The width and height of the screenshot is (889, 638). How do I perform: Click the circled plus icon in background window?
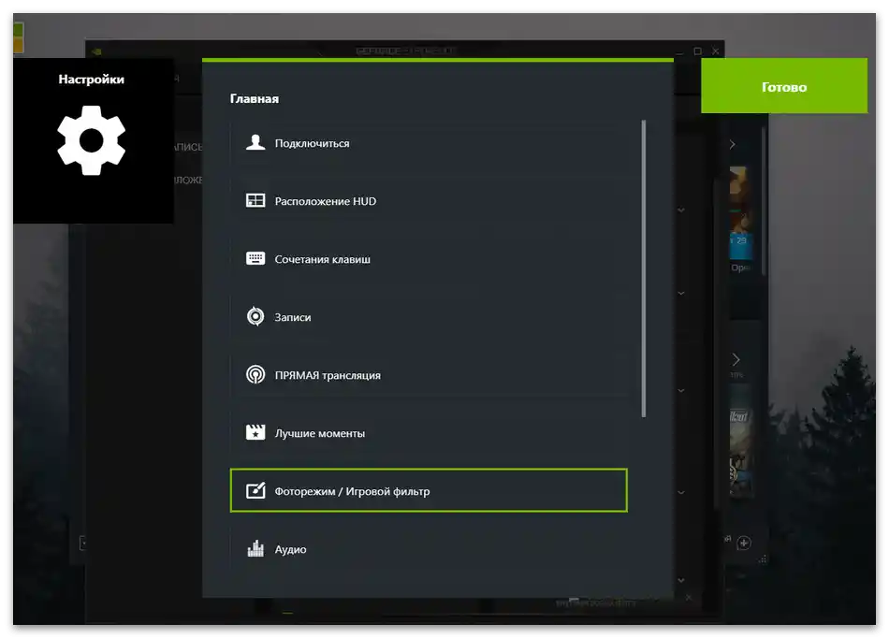point(744,544)
